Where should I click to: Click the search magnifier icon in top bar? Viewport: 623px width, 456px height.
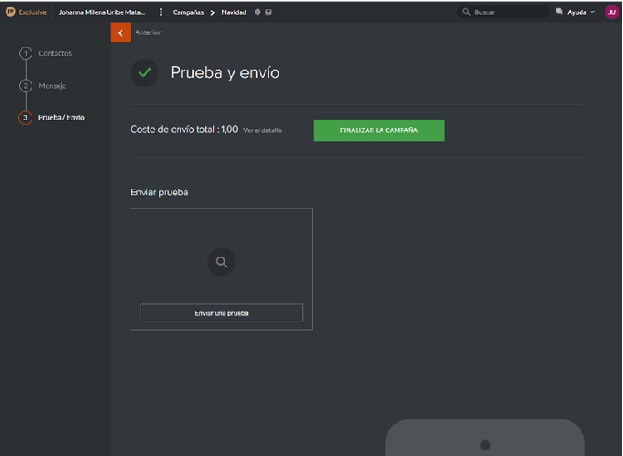tap(467, 12)
